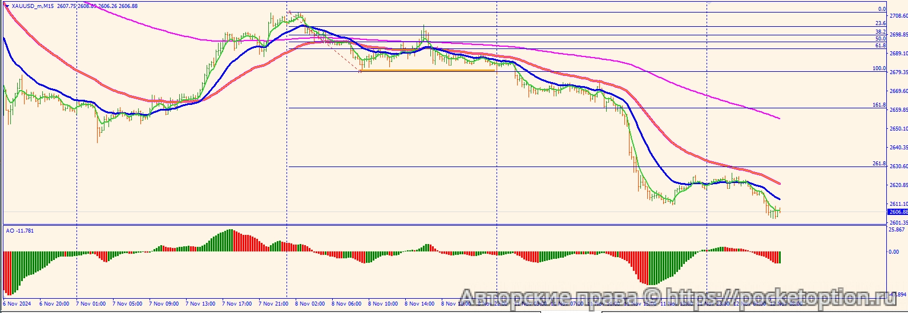Click the 8 Nov 02:00 time label
Image resolution: width=908 pixels, height=313 pixels.
[x=310, y=304]
